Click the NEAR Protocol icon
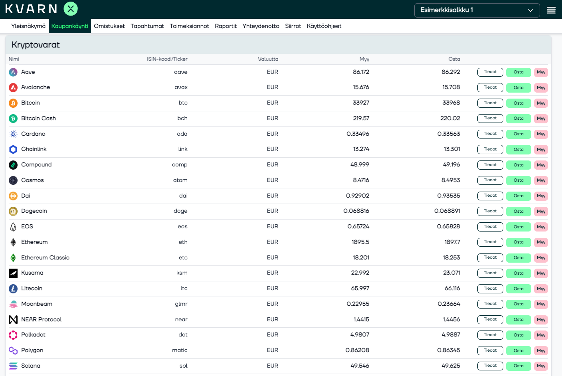 (13, 320)
